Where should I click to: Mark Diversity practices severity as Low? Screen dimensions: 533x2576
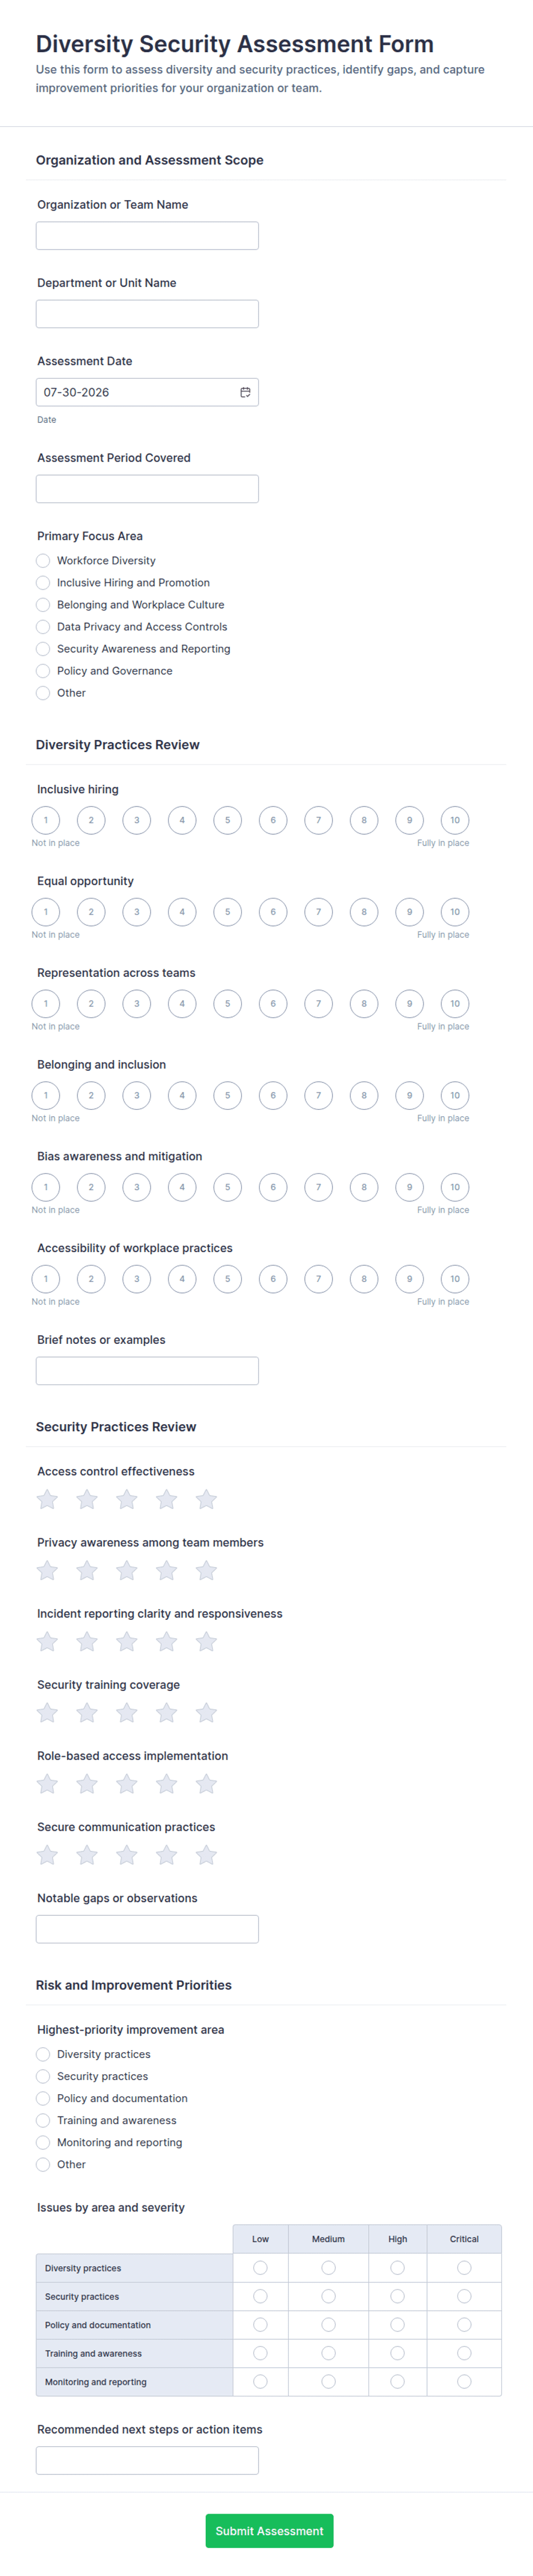click(x=260, y=2267)
